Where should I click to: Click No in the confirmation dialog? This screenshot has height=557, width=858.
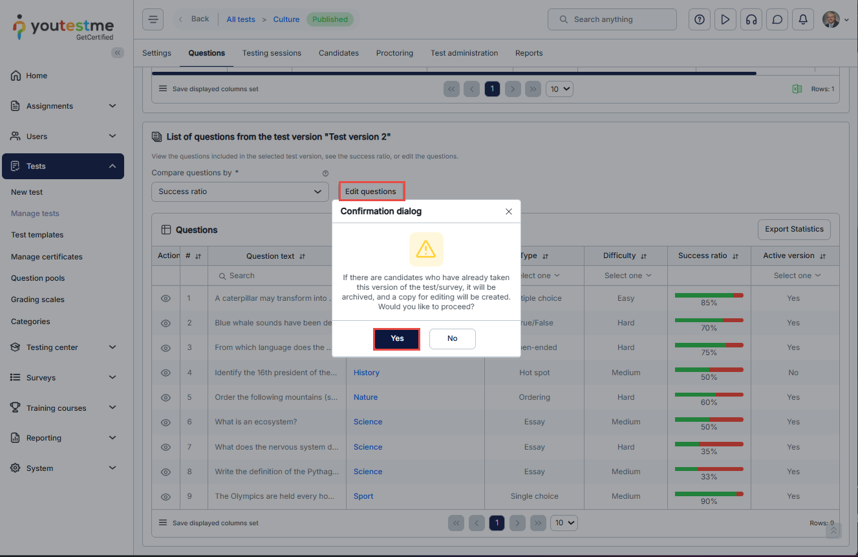[x=452, y=338]
